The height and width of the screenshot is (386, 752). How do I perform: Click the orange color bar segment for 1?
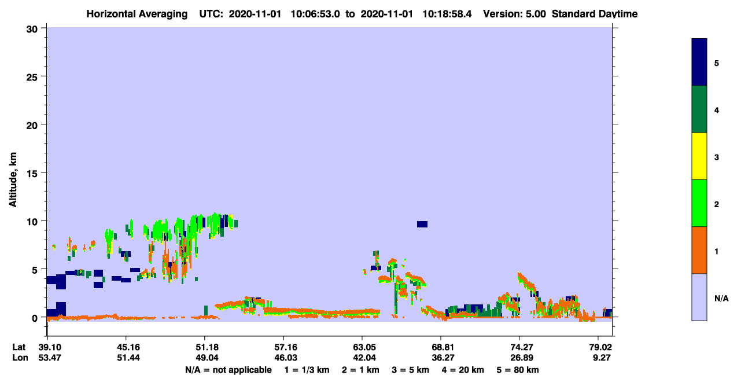tap(699, 250)
